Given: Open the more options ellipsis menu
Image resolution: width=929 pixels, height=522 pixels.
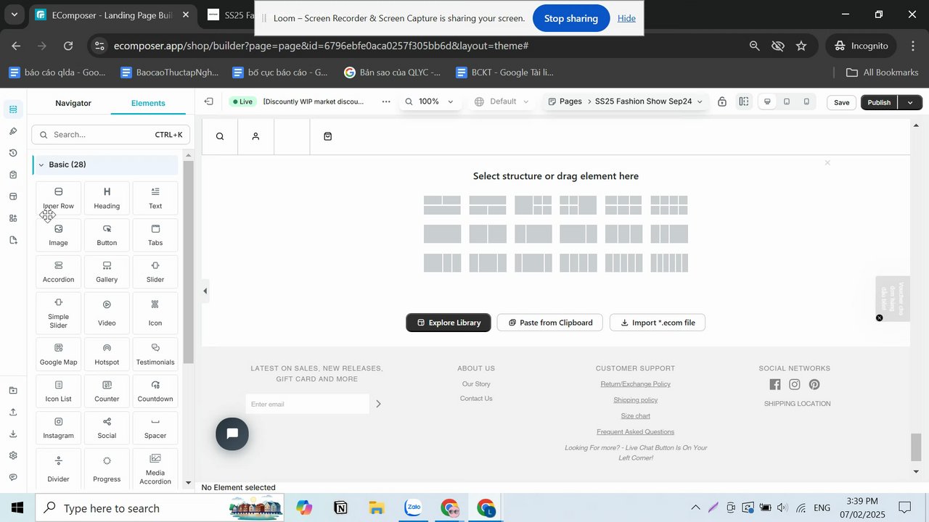Looking at the screenshot, I should coord(387,101).
